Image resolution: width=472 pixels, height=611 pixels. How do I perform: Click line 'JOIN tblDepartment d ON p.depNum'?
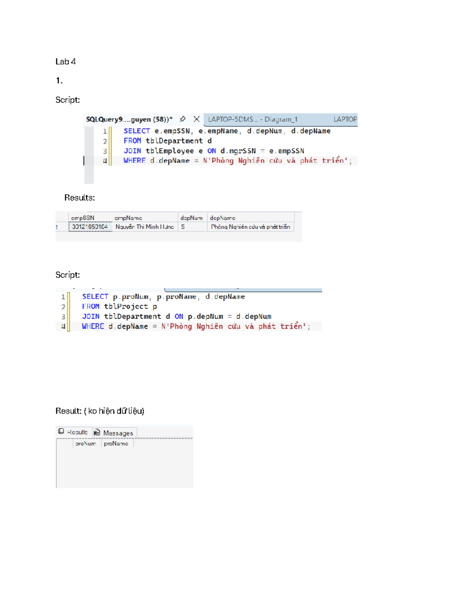(177, 316)
